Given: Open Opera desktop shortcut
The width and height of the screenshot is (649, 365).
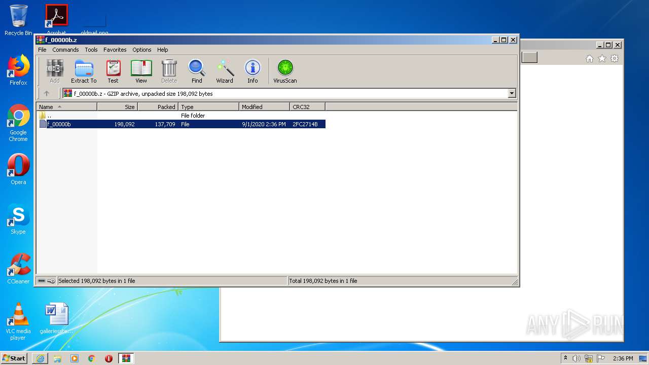Looking at the screenshot, I should (18, 169).
